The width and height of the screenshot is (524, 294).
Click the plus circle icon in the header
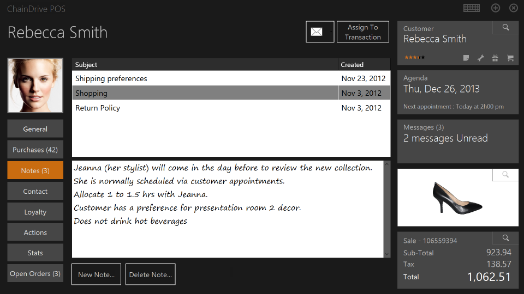[x=495, y=8]
